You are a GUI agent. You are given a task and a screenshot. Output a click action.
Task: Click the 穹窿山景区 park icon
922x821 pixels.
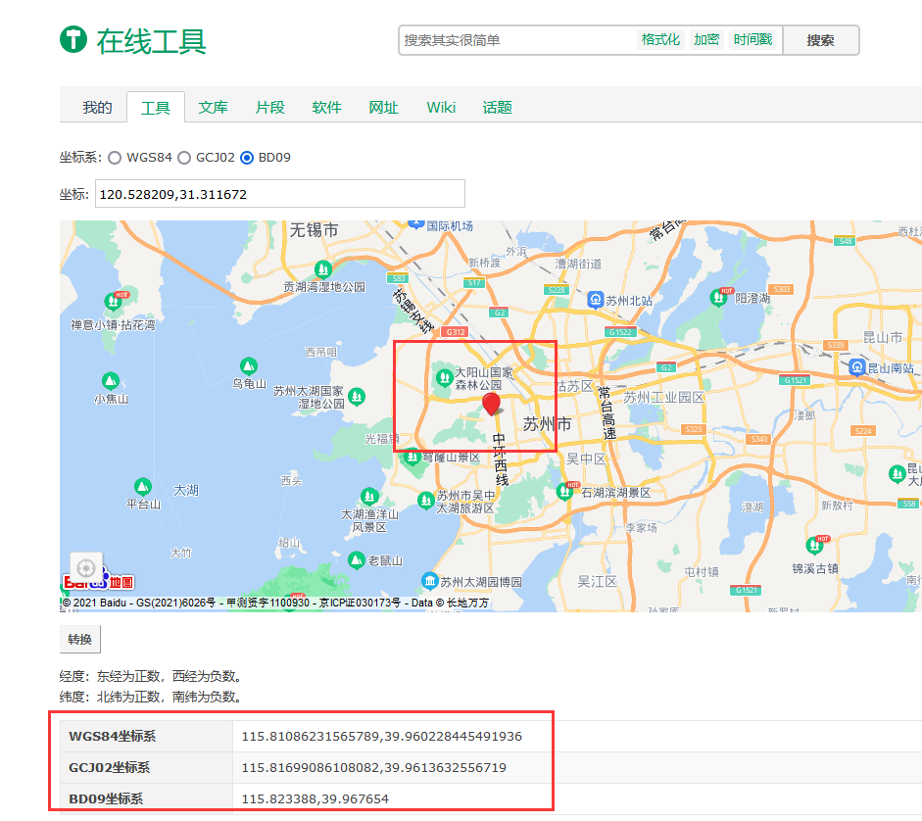pos(412,457)
